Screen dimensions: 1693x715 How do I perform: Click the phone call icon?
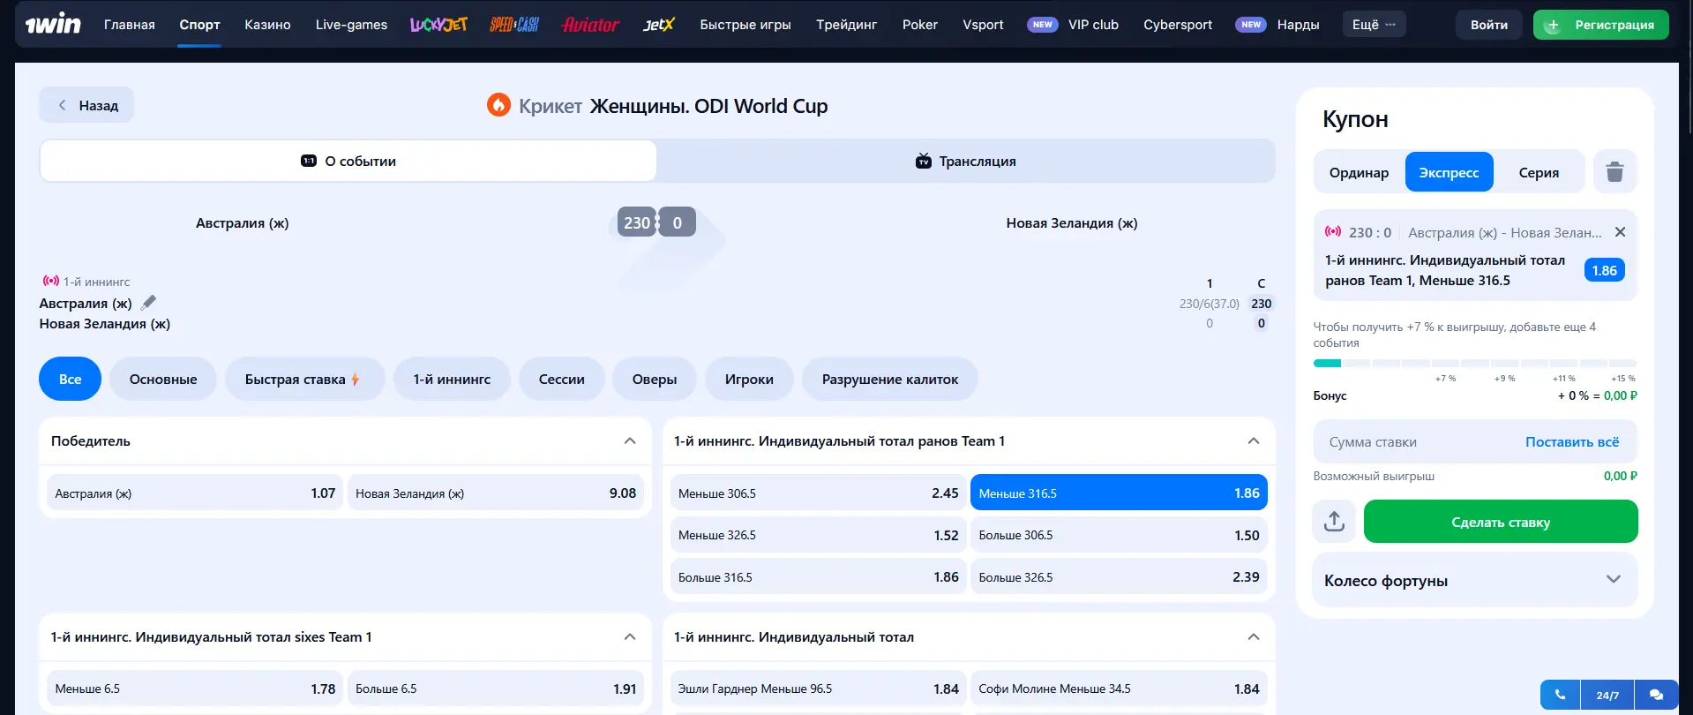[x=1560, y=695]
